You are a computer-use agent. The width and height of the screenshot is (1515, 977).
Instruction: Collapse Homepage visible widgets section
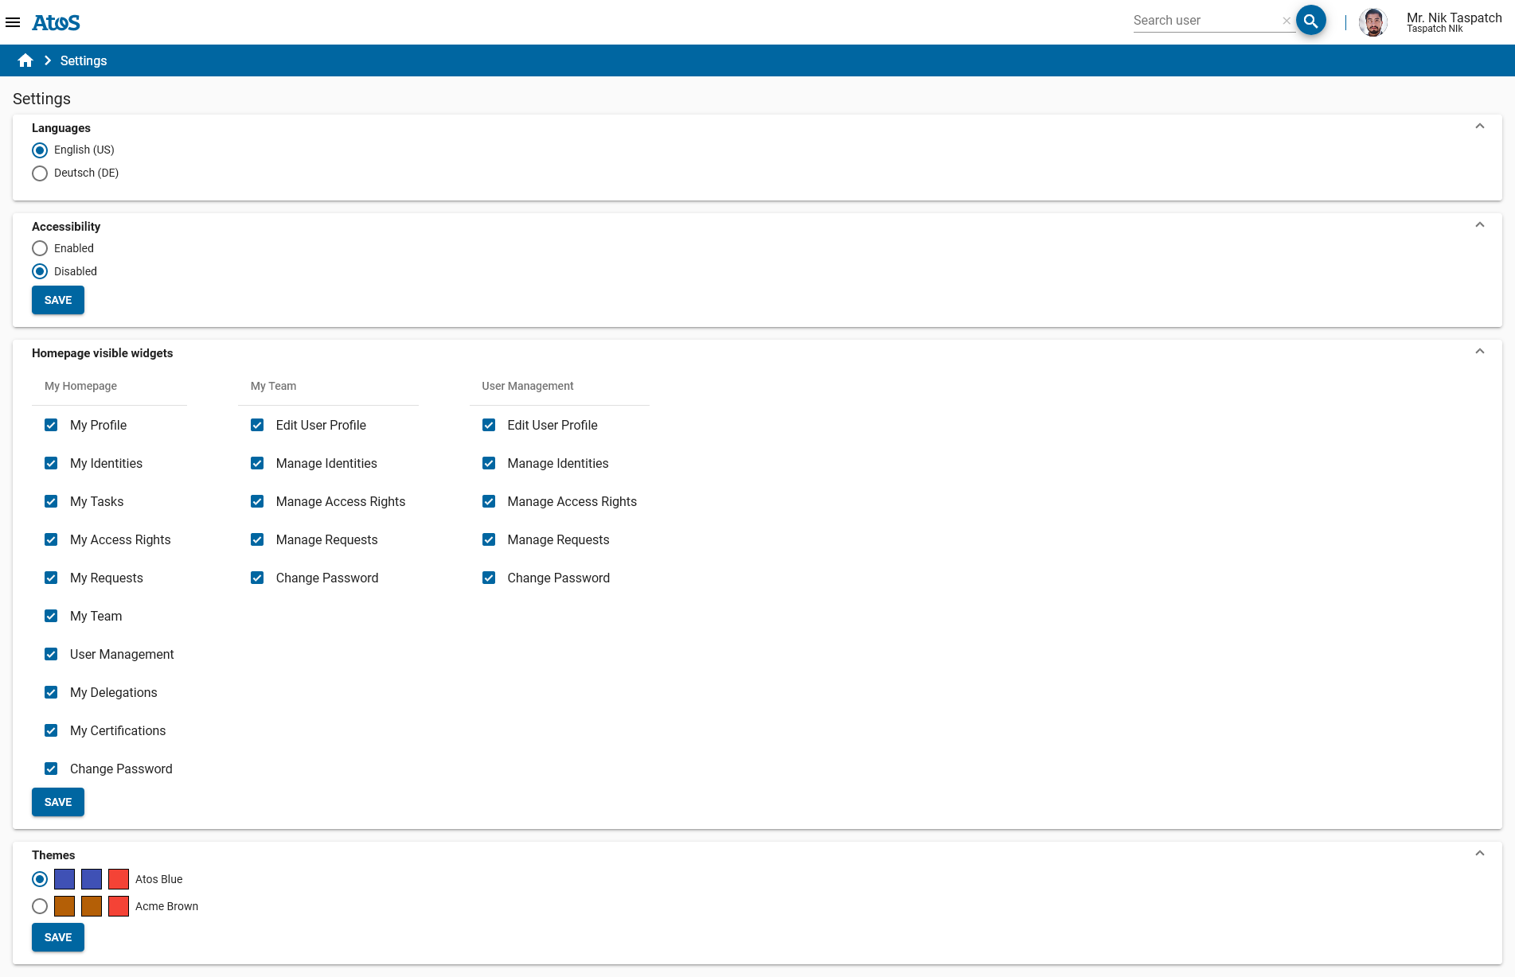tap(1479, 352)
